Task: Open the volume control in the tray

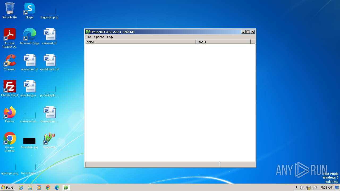Action: coord(302,188)
